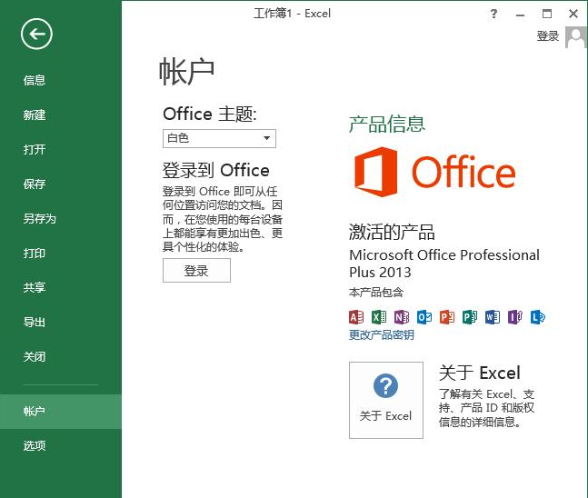
Task: Open the 信息 menu item
Action: click(x=35, y=80)
